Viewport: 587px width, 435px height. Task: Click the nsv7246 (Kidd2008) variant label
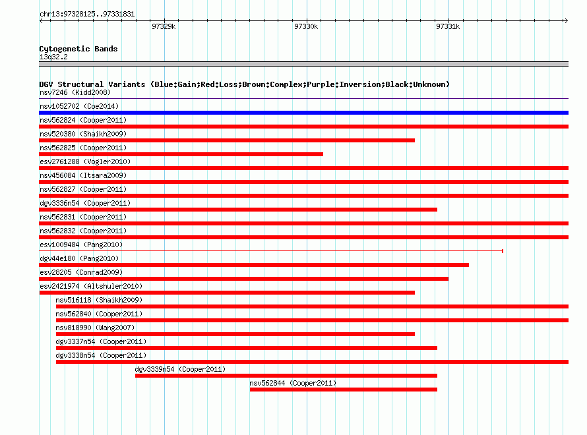(75, 92)
